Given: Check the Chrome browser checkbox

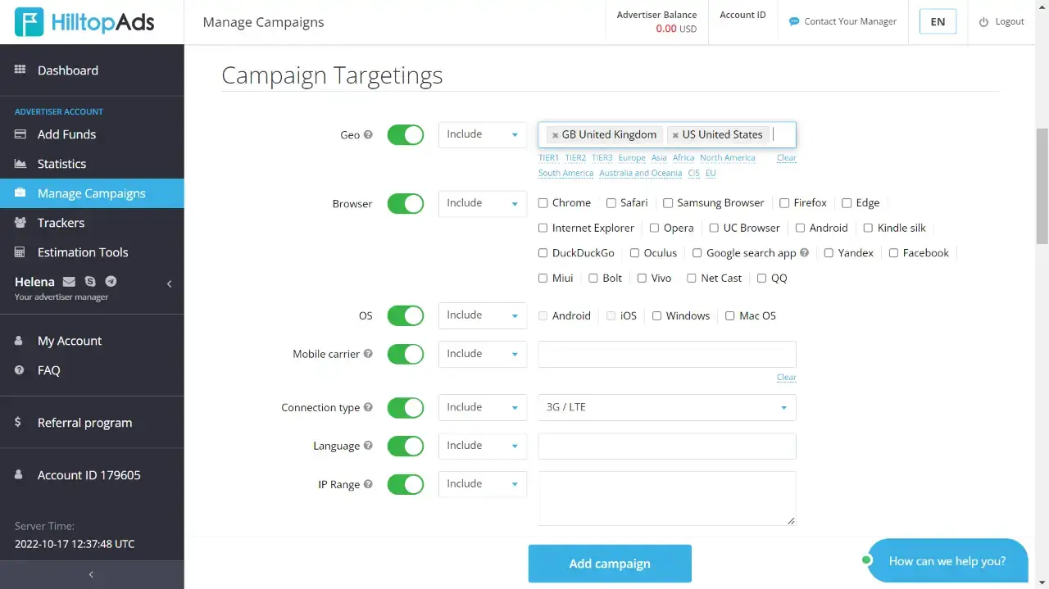Looking at the screenshot, I should (x=543, y=203).
